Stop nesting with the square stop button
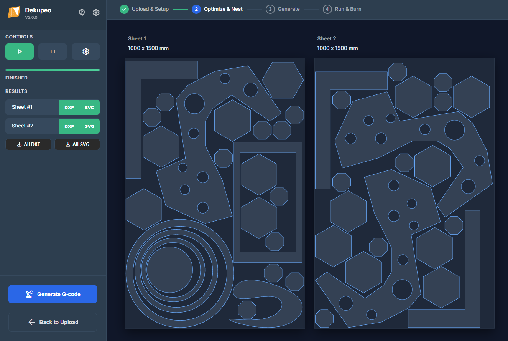Viewport: 508px width, 341px height. (53, 51)
